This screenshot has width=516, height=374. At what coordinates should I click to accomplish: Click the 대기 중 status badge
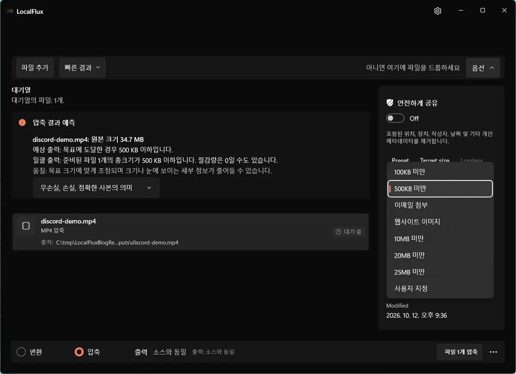click(x=349, y=232)
